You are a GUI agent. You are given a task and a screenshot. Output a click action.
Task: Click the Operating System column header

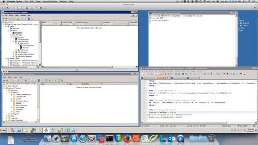pyautogui.click(x=89, y=22)
